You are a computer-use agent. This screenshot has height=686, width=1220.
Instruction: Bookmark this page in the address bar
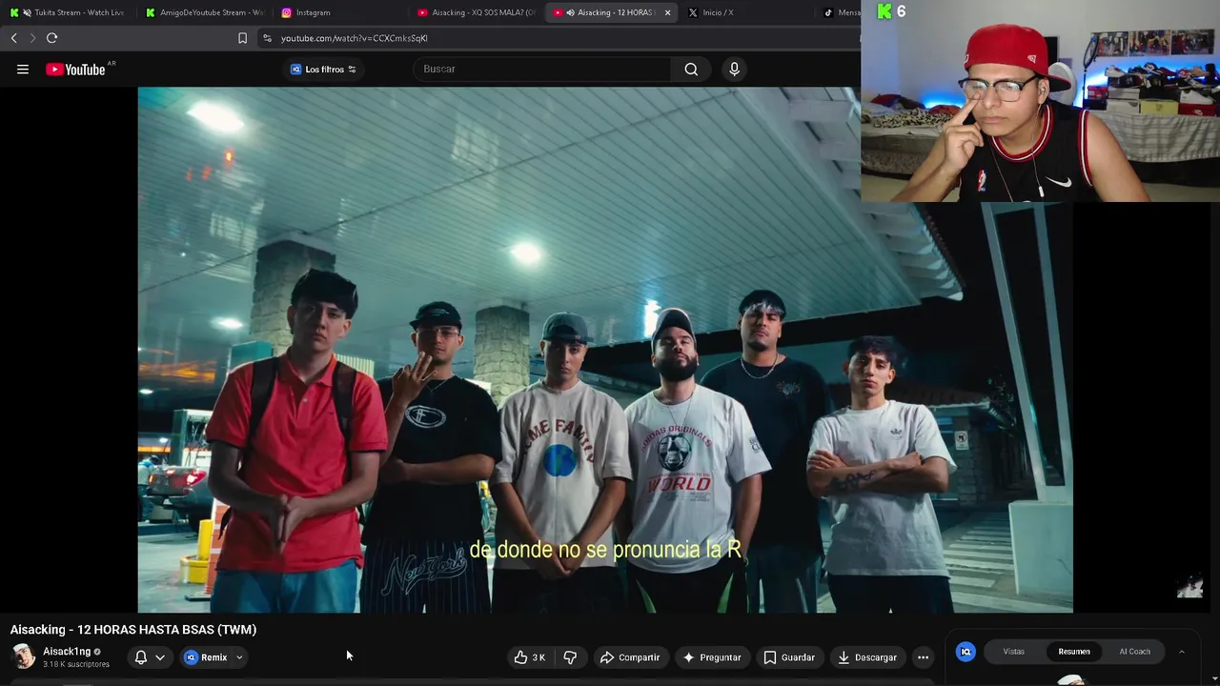242,38
